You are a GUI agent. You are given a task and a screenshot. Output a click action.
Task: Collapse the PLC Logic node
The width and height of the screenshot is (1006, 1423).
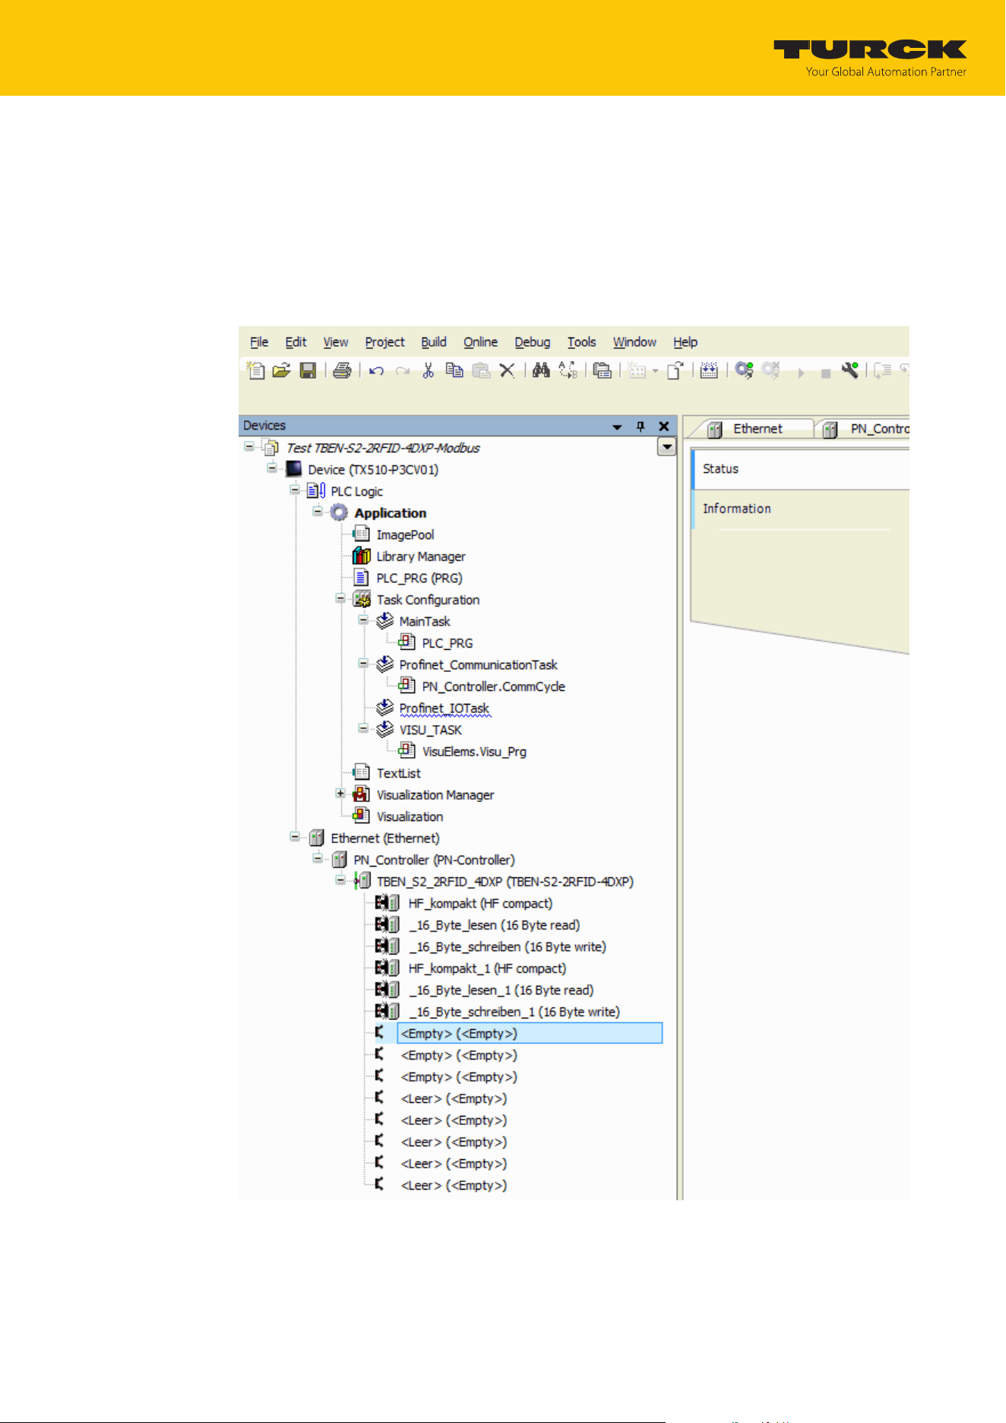pyautogui.click(x=295, y=490)
